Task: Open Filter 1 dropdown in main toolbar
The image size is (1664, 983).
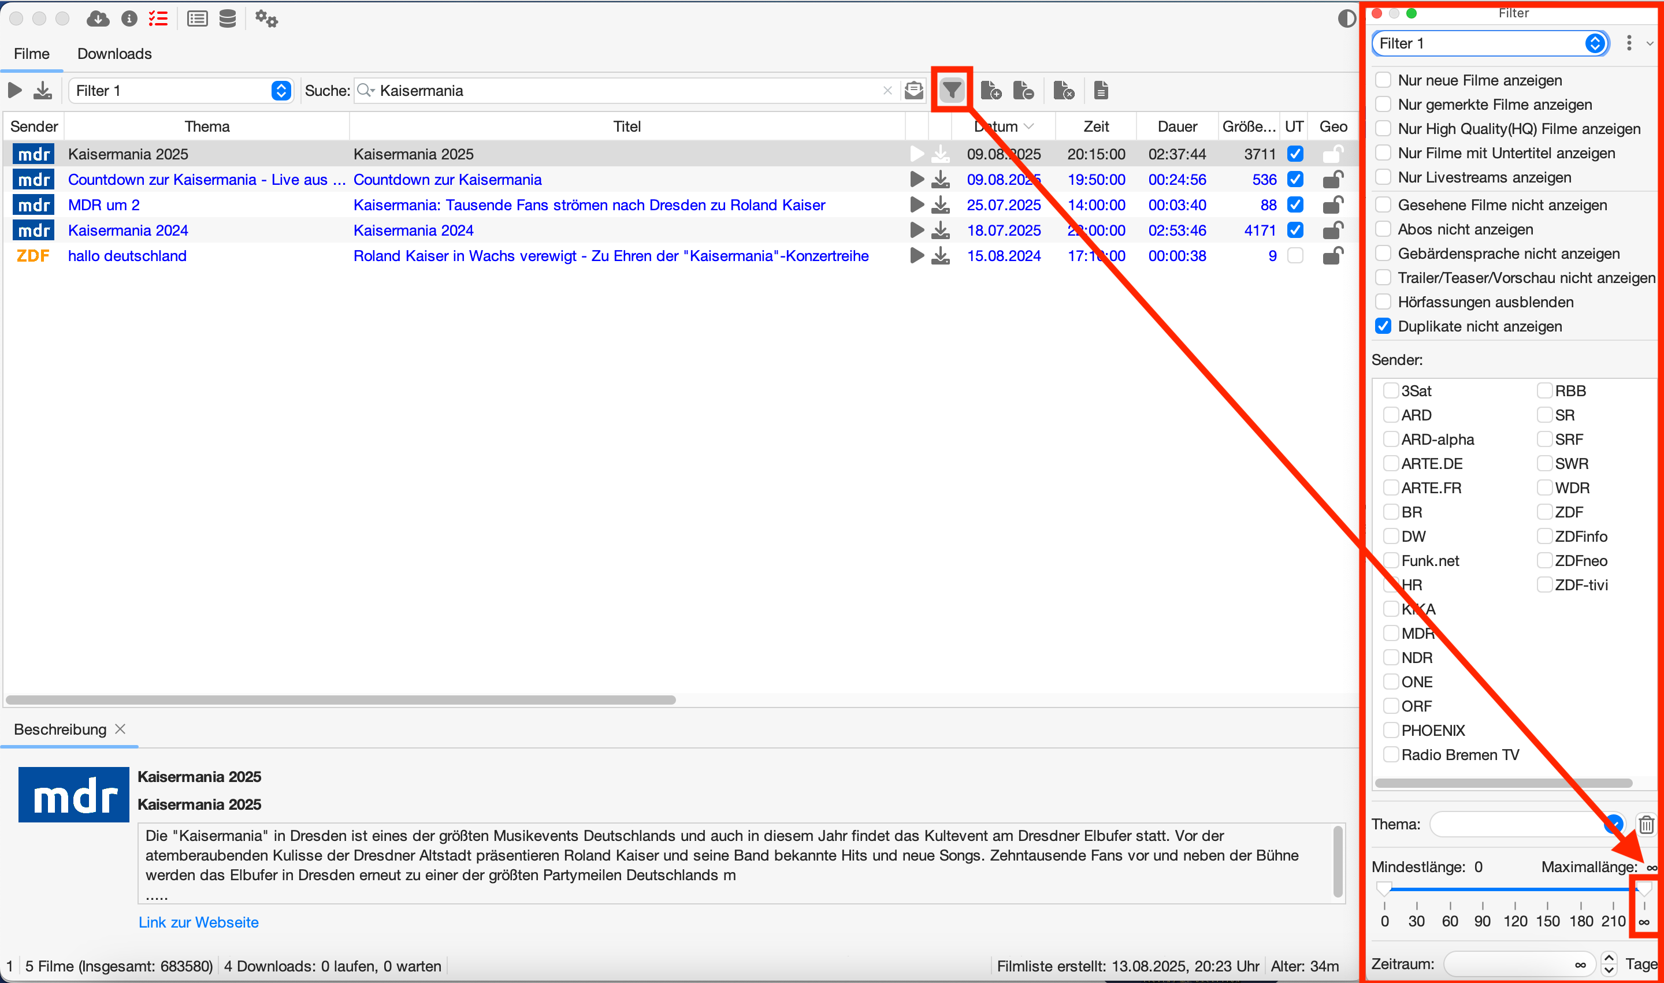Action: (181, 91)
